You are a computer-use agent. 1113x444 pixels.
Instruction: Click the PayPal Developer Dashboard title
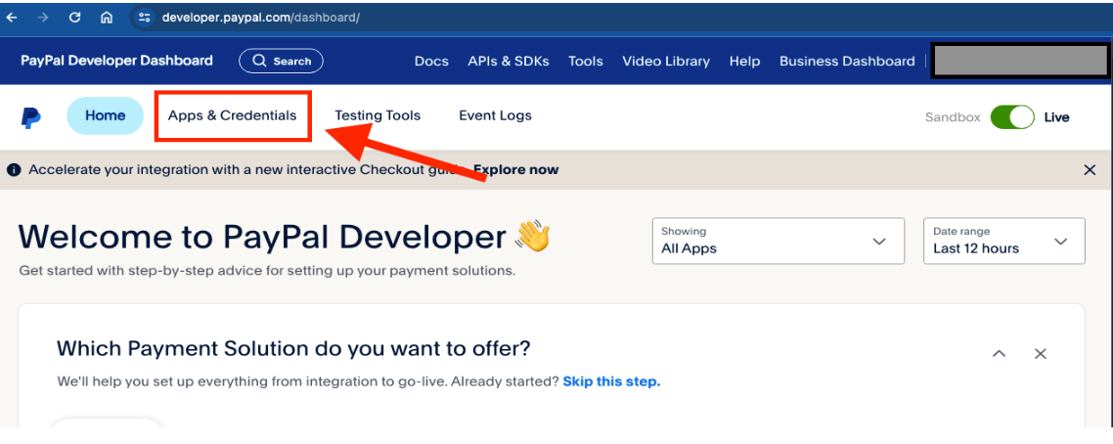pos(116,61)
